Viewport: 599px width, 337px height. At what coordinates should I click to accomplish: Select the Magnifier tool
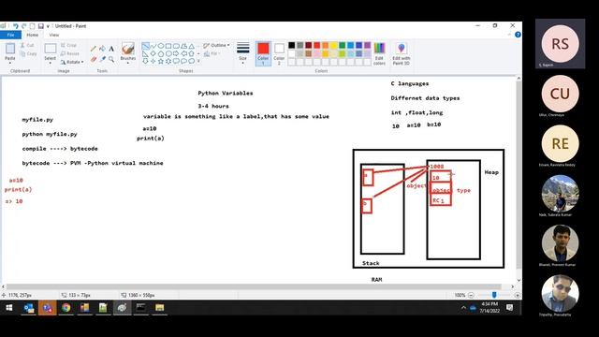(111, 59)
